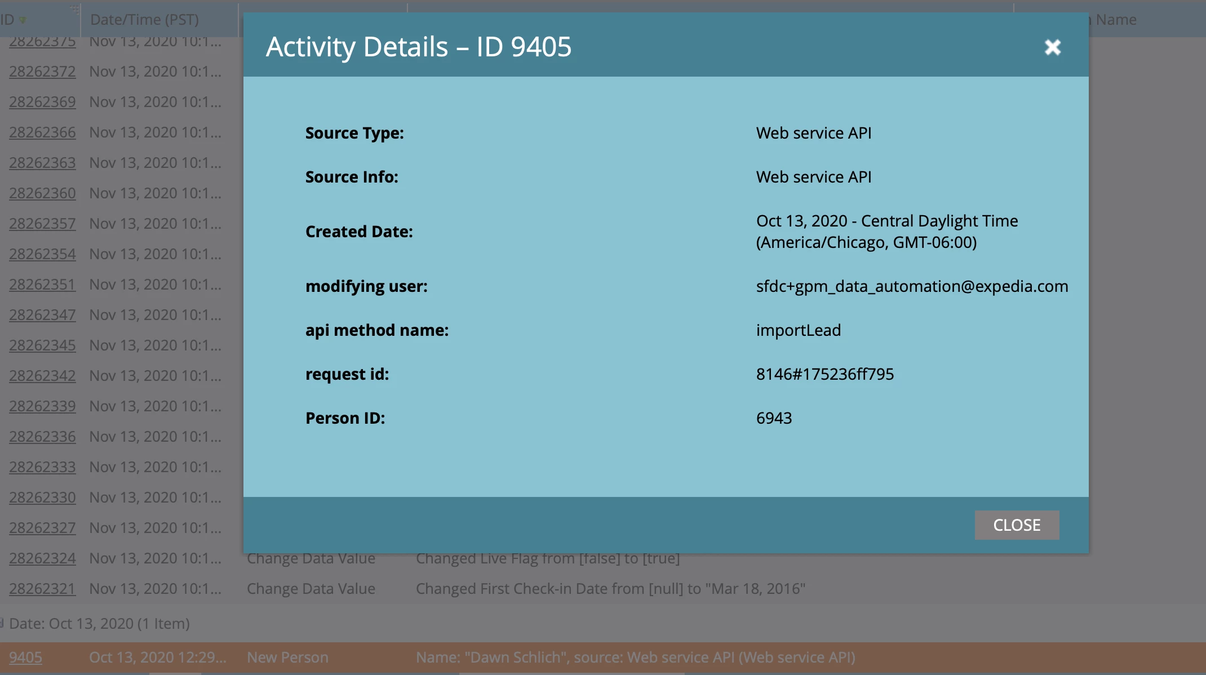Open activity ID 28262351 link
The height and width of the screenshot is (675, 1206).
point(42,285)
